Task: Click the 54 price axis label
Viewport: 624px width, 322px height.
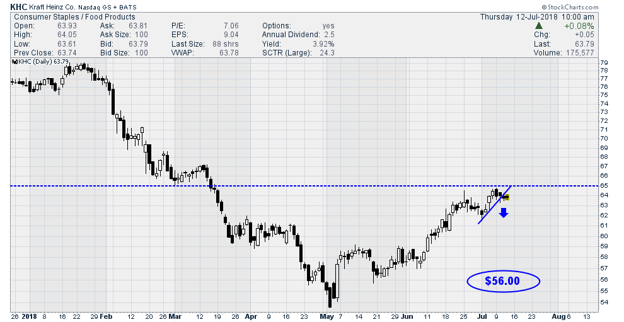Action: pos(604,302)
